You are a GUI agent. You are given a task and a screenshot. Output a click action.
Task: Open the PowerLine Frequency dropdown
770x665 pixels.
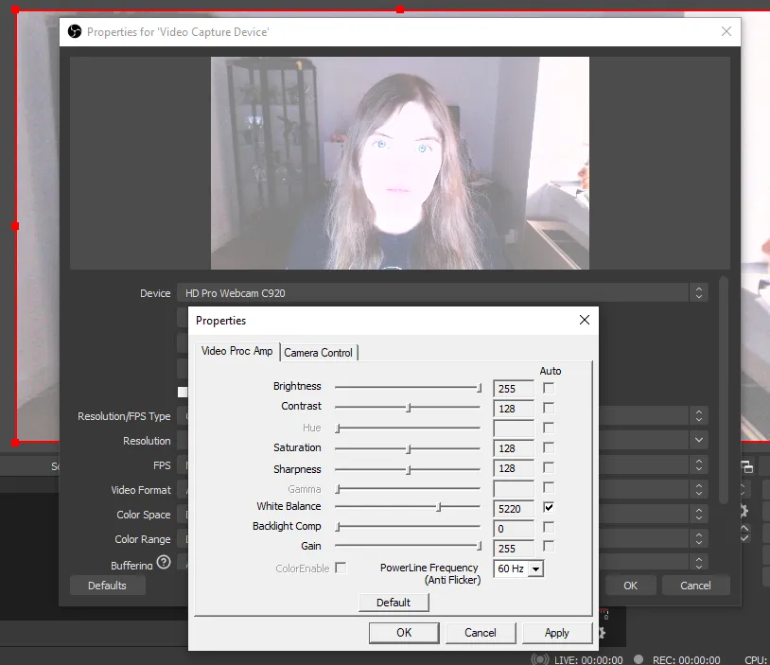point(535,569)
